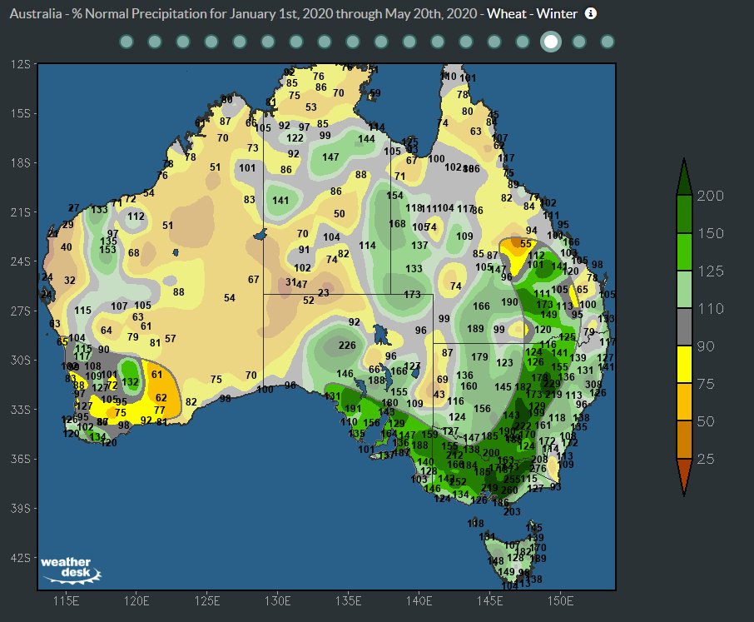Click the 'Wheat - Winter' title text
754x622 pixels.
(x=532, y=13)
